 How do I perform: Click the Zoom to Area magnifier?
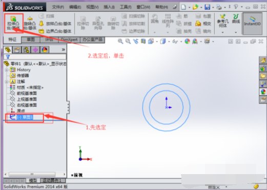pos(128,41)
